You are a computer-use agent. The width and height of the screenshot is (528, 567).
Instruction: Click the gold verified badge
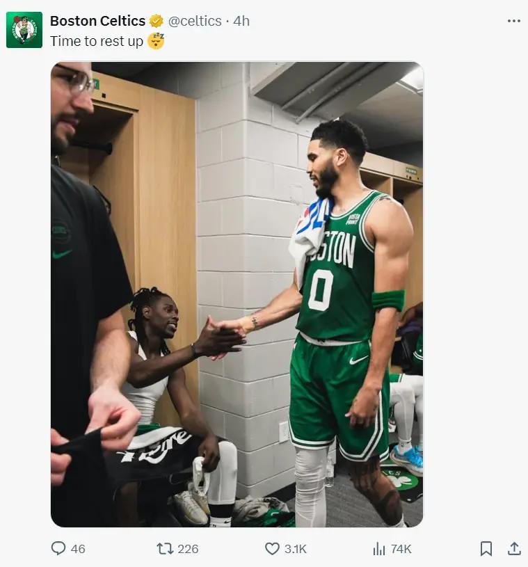click(x=157, y=21)
